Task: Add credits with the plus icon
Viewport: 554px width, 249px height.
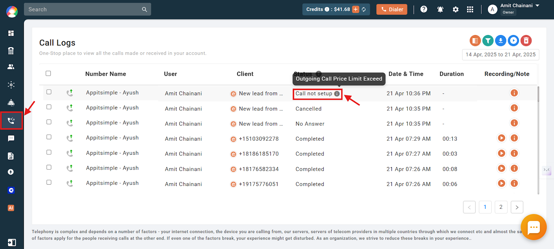Action: pyautogui.click(x=356, y=9)
